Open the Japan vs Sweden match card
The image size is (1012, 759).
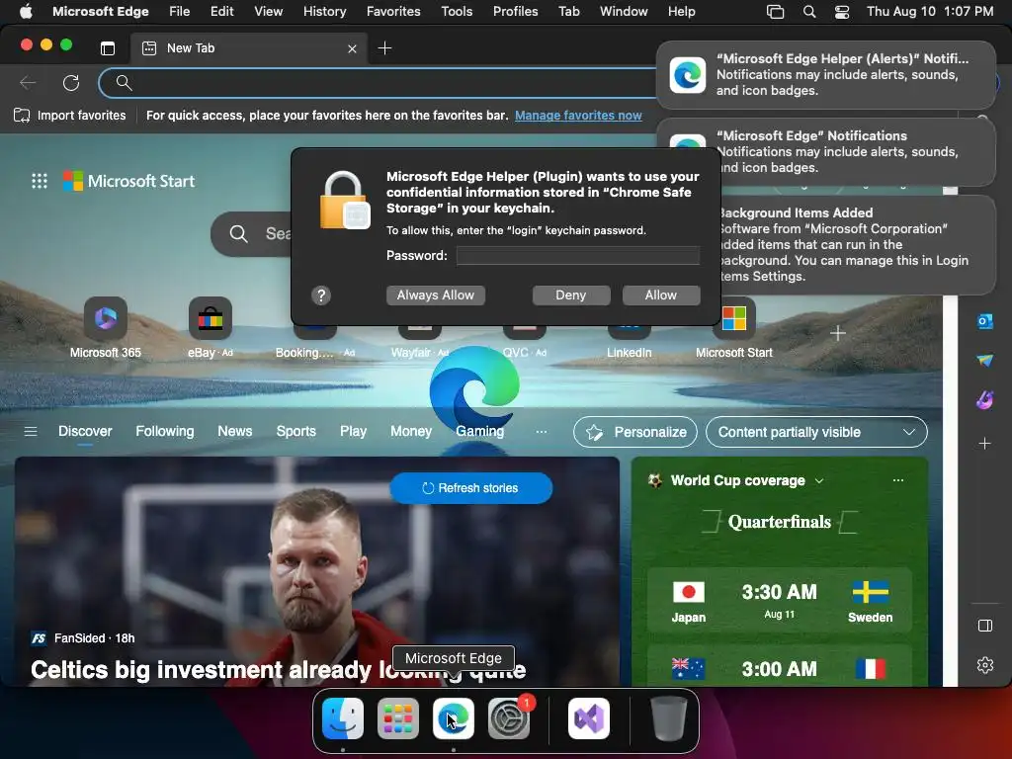779,600
